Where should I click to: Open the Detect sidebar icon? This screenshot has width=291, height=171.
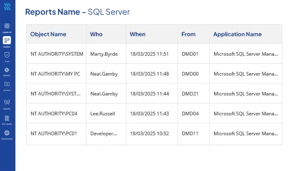click(x=7, y=70)
